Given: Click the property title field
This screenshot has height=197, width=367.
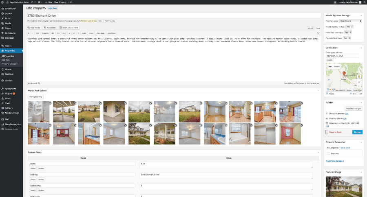Looking at the screenshot, I should (173, 15).
